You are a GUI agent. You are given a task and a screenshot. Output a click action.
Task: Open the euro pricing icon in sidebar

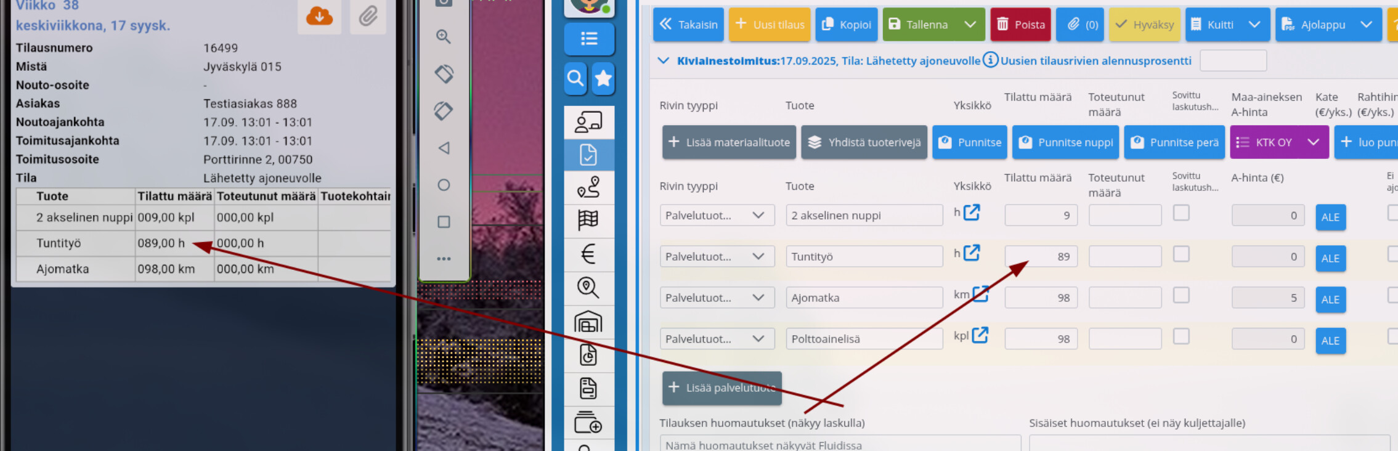(588, 254)
